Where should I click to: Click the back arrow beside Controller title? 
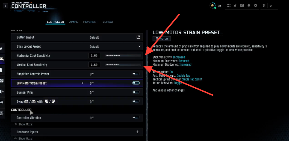click(x=5, y=5)
